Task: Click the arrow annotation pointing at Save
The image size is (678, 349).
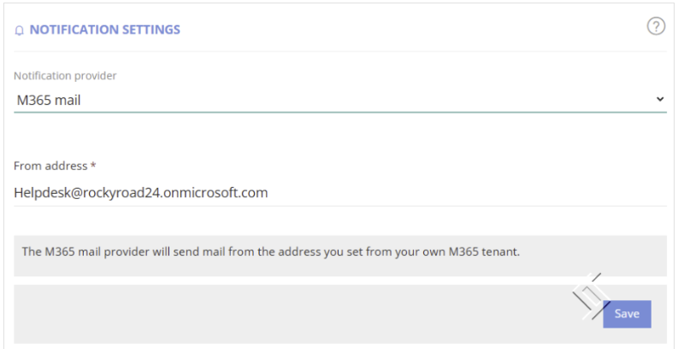Action: [x=591, y=296]
